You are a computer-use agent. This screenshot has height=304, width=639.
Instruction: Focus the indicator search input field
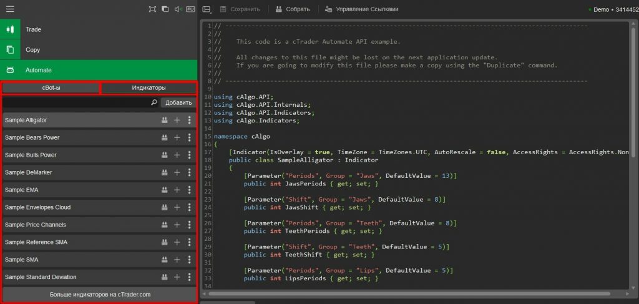pos(76,102)
